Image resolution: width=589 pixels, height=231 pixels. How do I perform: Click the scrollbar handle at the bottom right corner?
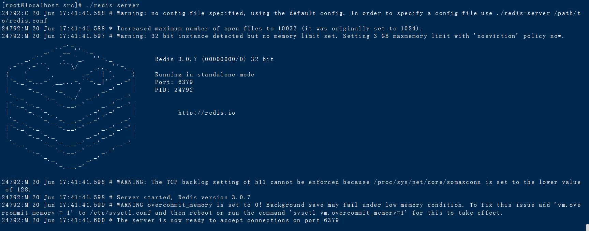pos(587,227)
